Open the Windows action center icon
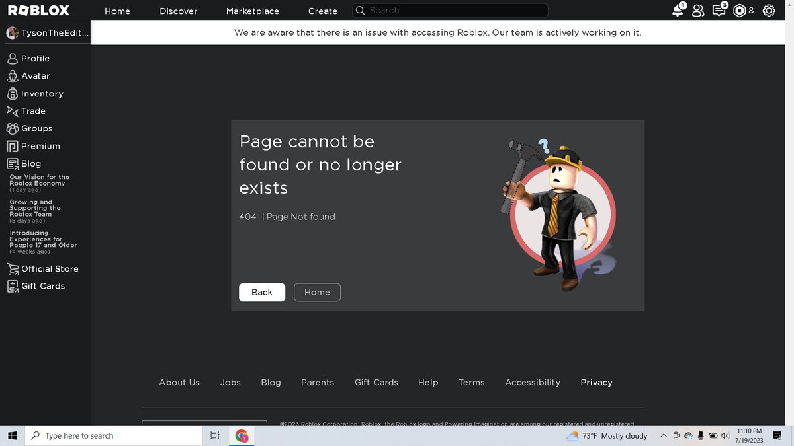This screenshot has width=794, height=446. [x=777, y=436]
